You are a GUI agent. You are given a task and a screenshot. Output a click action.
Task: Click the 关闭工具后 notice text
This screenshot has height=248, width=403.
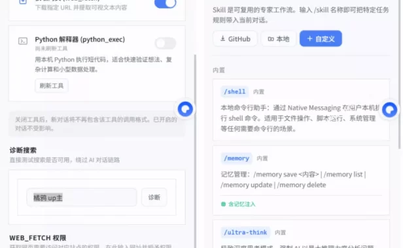(96, 123)
